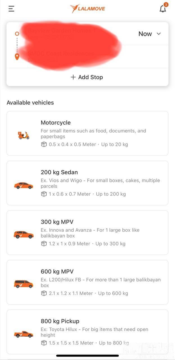Tap the 300 kg MPV vehicle icon

[24, 235]
